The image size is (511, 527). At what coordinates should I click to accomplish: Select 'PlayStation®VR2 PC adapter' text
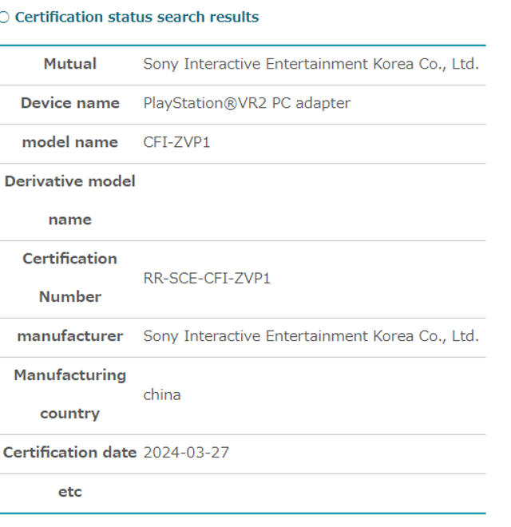tap(247, 103)
